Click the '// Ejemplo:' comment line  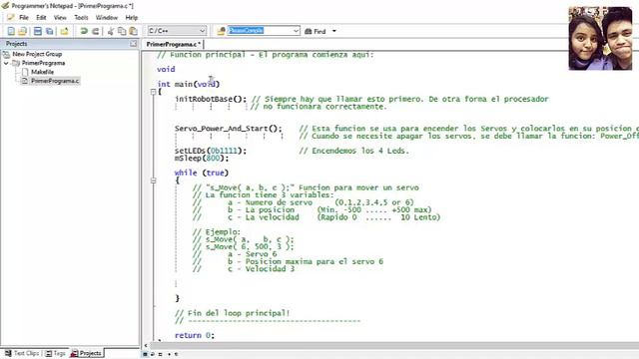point(217,232)
